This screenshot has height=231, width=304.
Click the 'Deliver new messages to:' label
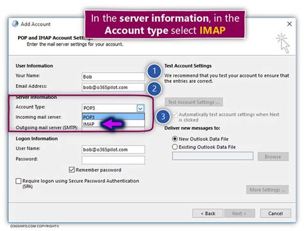(x=192, y=128)
